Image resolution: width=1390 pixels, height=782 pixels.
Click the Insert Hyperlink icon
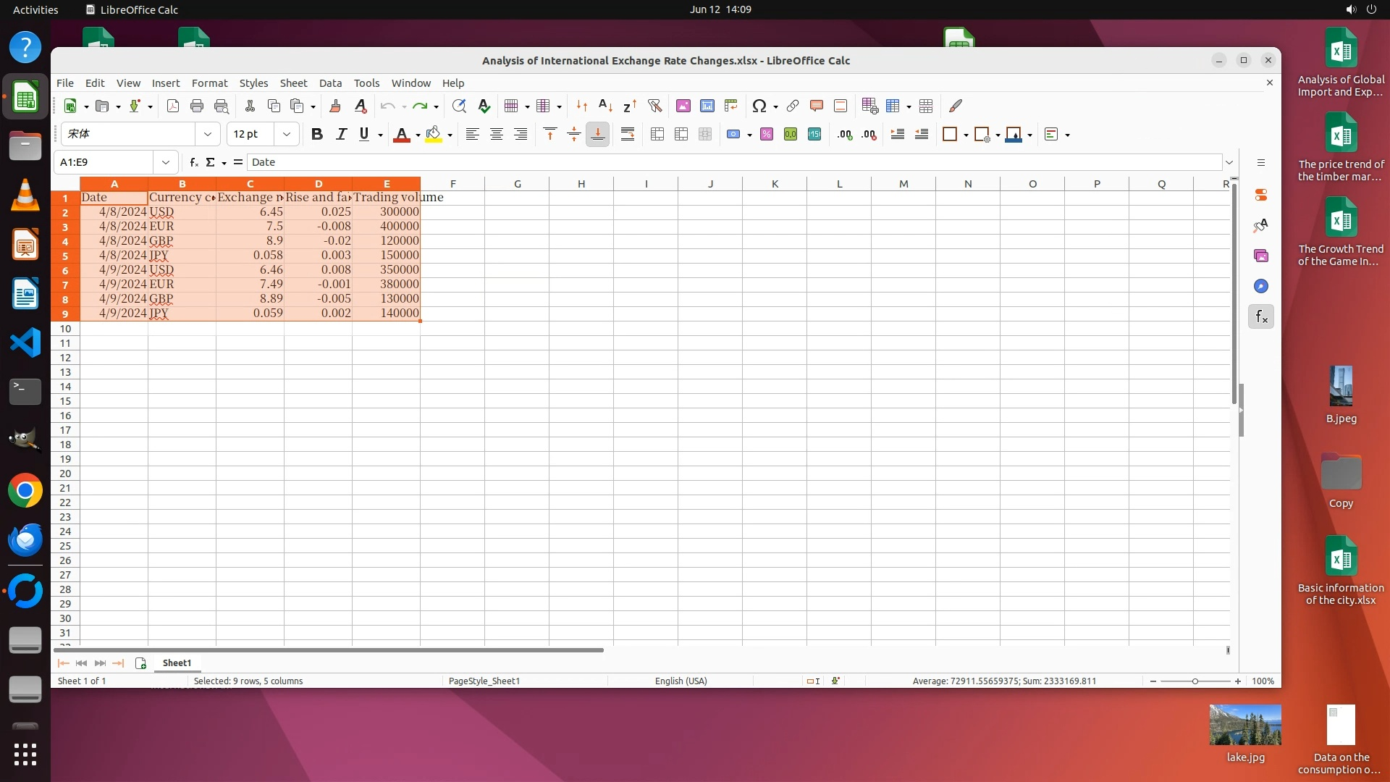(x=793, y=106)
